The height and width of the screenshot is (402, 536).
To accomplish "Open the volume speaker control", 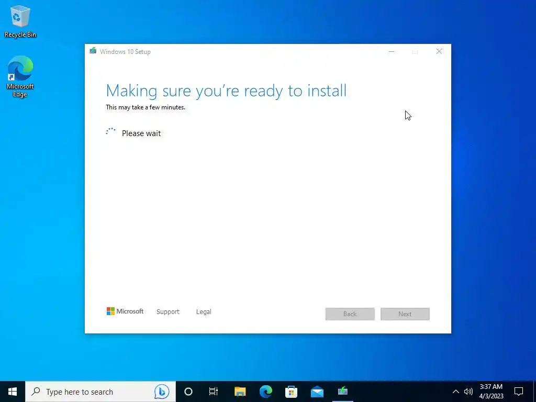I will (x=468, y=392).
